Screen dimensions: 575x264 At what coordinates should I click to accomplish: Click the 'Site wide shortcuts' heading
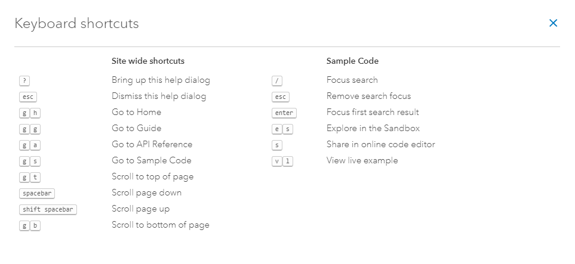pyautogui.click(x=147, y=61)
